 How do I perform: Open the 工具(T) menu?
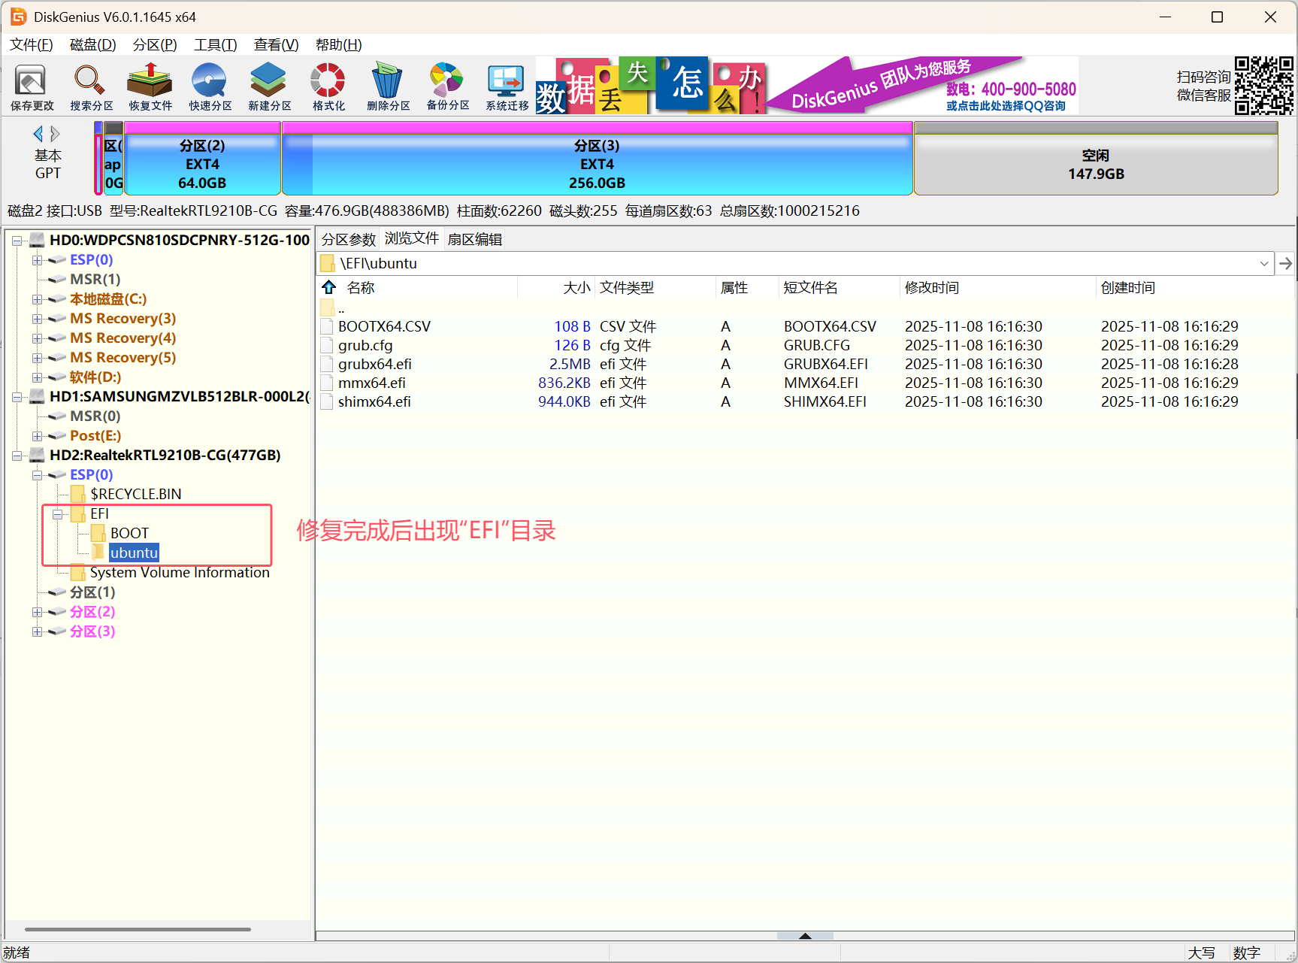tap(216, 44)
